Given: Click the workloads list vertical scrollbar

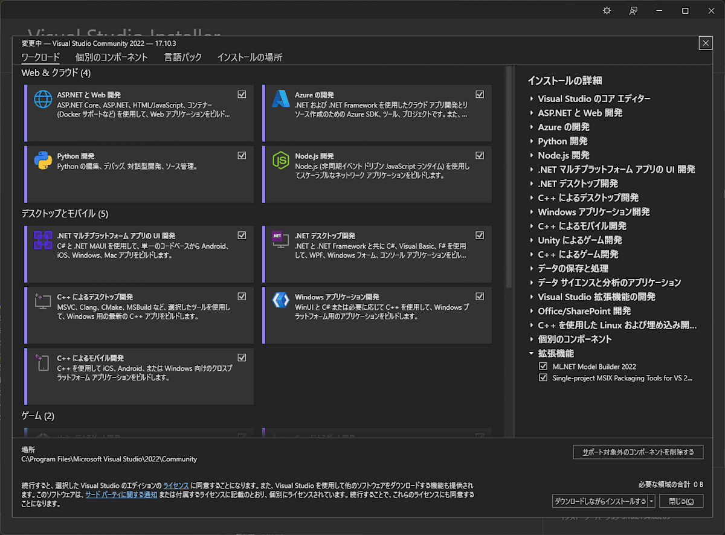Looking at the screenshot, I should click(x=509, y=178).
